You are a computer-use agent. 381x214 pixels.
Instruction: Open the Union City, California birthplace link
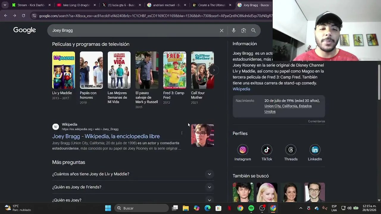pyautogui.click(x=288, y=109)
